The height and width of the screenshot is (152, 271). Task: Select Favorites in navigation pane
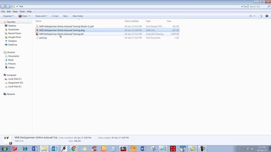(11, 22)
